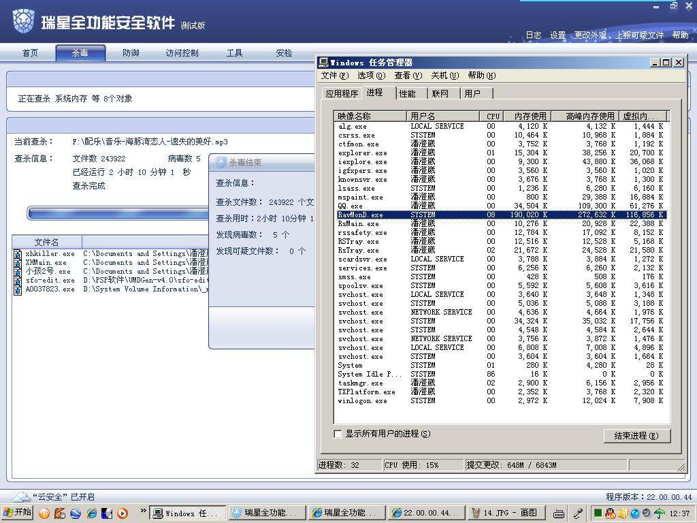Screen dimensions: 697x523
Task: Open the 设置 link in Rising header
Action: [x=557, y=35]
